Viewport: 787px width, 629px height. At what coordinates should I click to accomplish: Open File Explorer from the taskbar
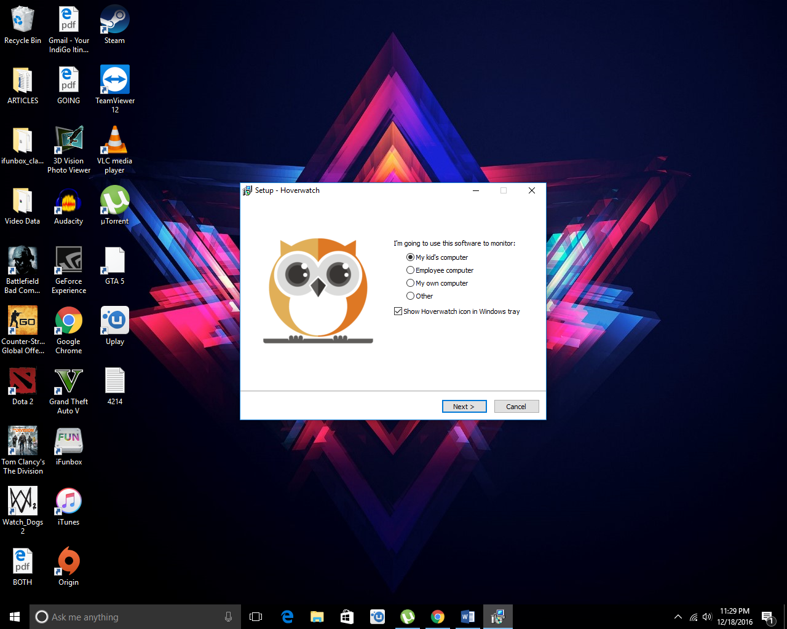[x=317, y=617]
